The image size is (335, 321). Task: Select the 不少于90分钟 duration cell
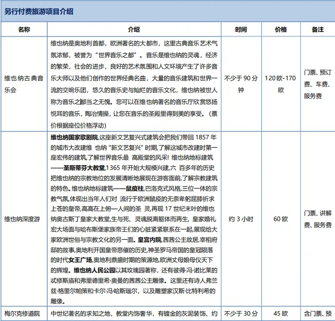[241, 84]
